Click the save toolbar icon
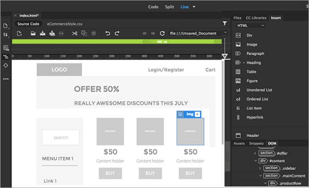Screen dimensions: 309x188 click(x=43, y=33)
